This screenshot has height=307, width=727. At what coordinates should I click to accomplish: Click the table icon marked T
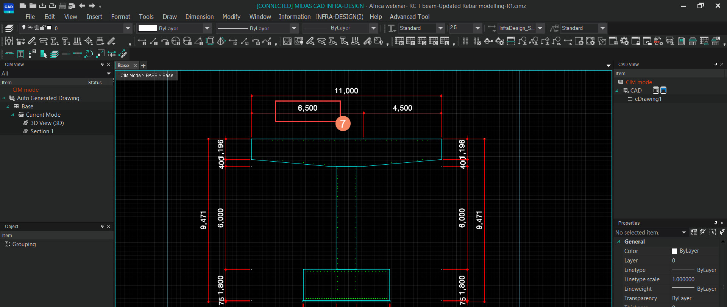[x=410, y=41]
